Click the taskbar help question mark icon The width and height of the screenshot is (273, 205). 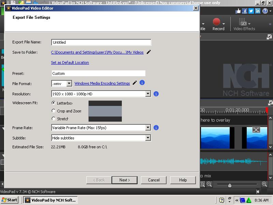(x=221, y=200)
